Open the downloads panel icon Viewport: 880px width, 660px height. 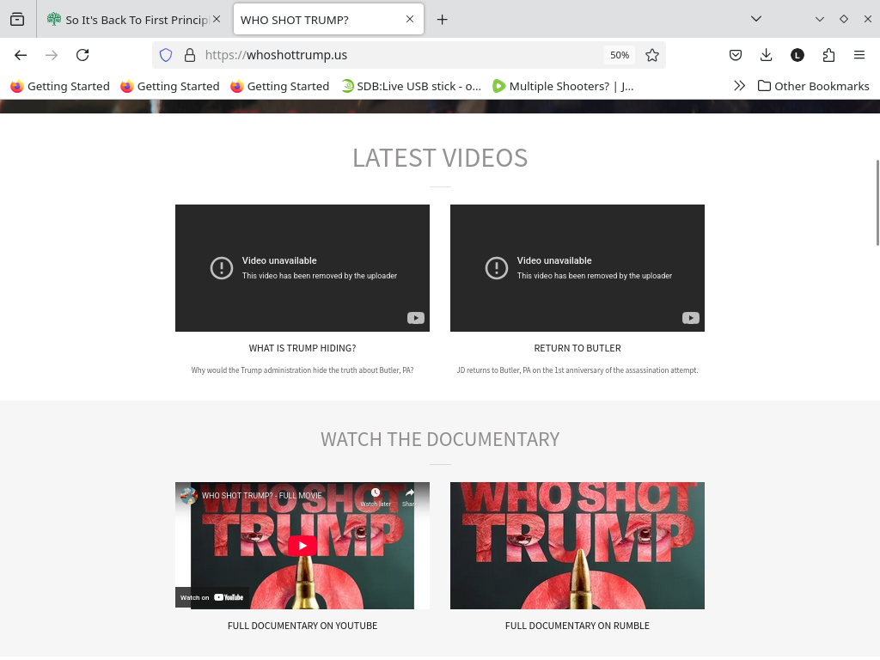[767, 55]
